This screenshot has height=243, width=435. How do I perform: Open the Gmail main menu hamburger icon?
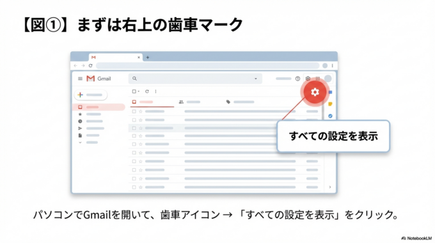tap(80, 79)
